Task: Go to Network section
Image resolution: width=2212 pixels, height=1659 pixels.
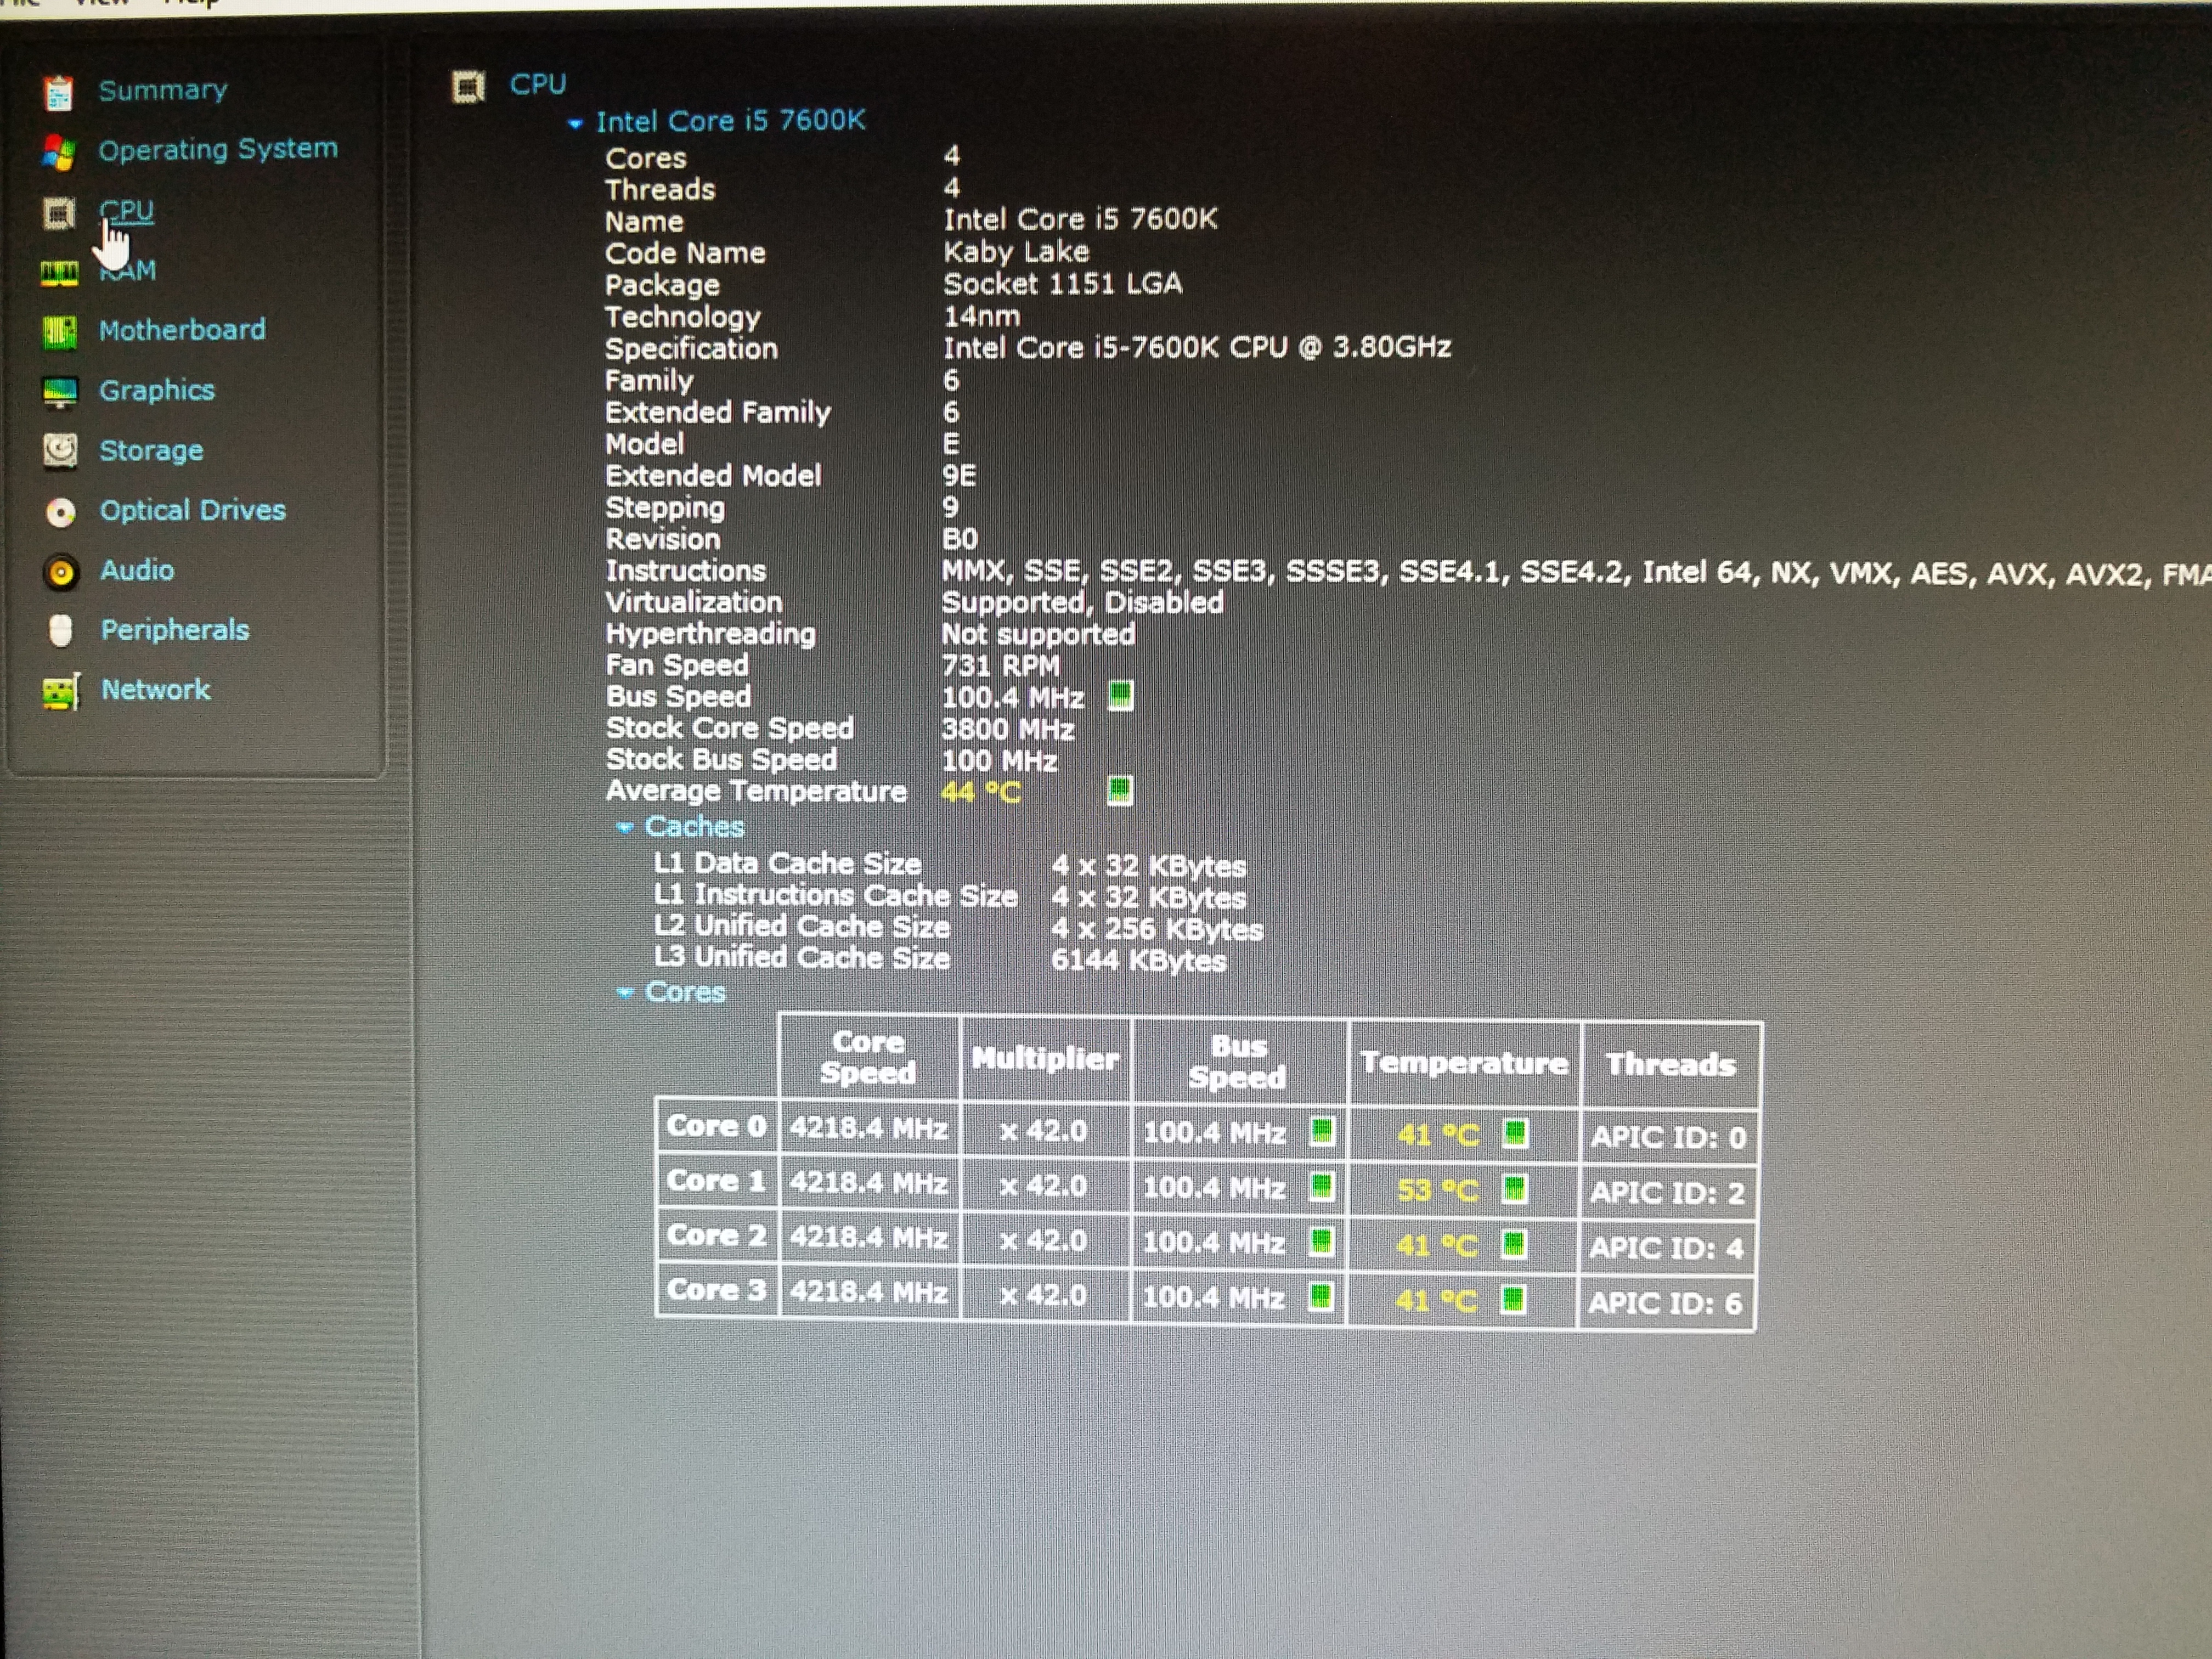Action: point(156,690)
